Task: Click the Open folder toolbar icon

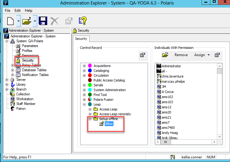Action: (27, 21)
